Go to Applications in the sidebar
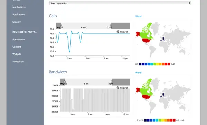Viewport: 207px width, 125px height. (19, 14)
